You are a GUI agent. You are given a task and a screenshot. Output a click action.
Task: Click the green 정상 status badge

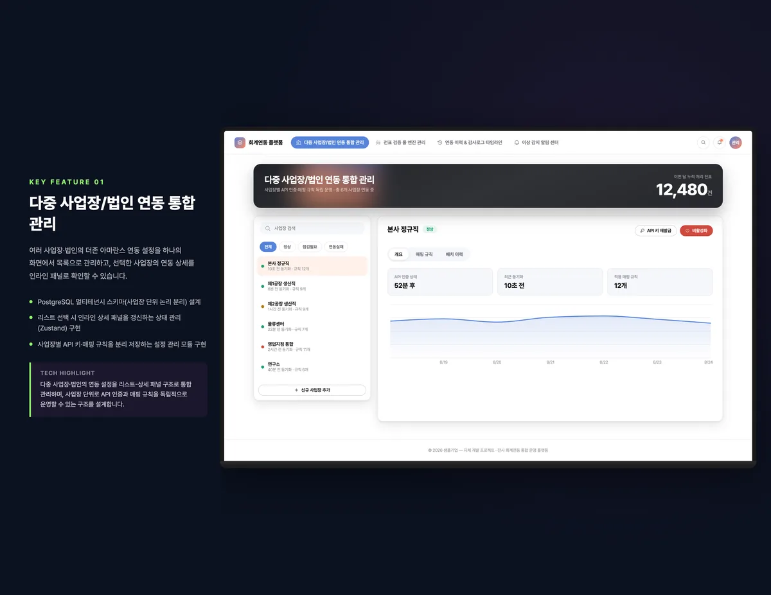pos(430,229)
